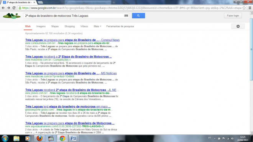This screenshot has width=253, height=142.
Task: Open search settings gear icon
Action: coord(238,26)
